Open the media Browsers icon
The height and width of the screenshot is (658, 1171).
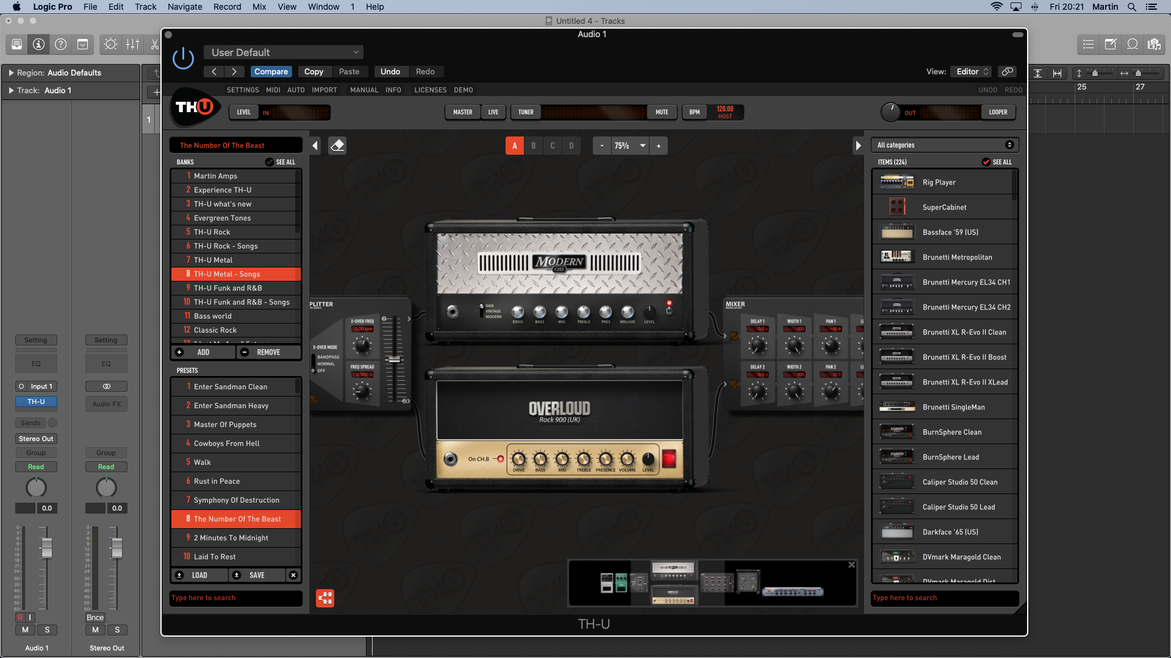1155,44
